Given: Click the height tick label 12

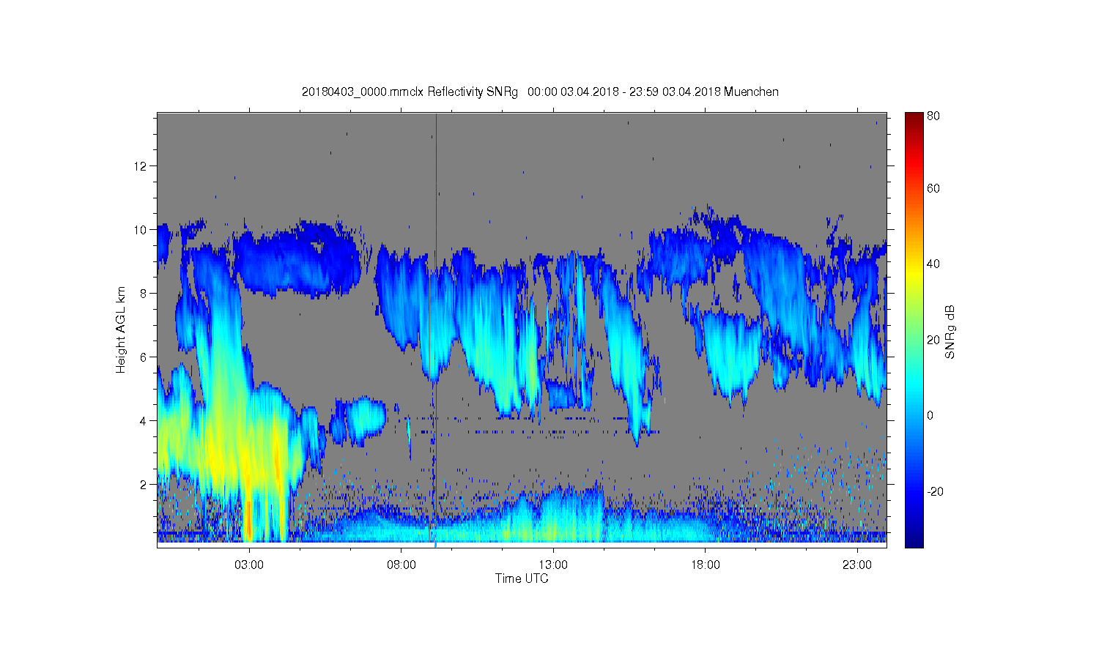Looking at the screenshot, I should 141,165.
